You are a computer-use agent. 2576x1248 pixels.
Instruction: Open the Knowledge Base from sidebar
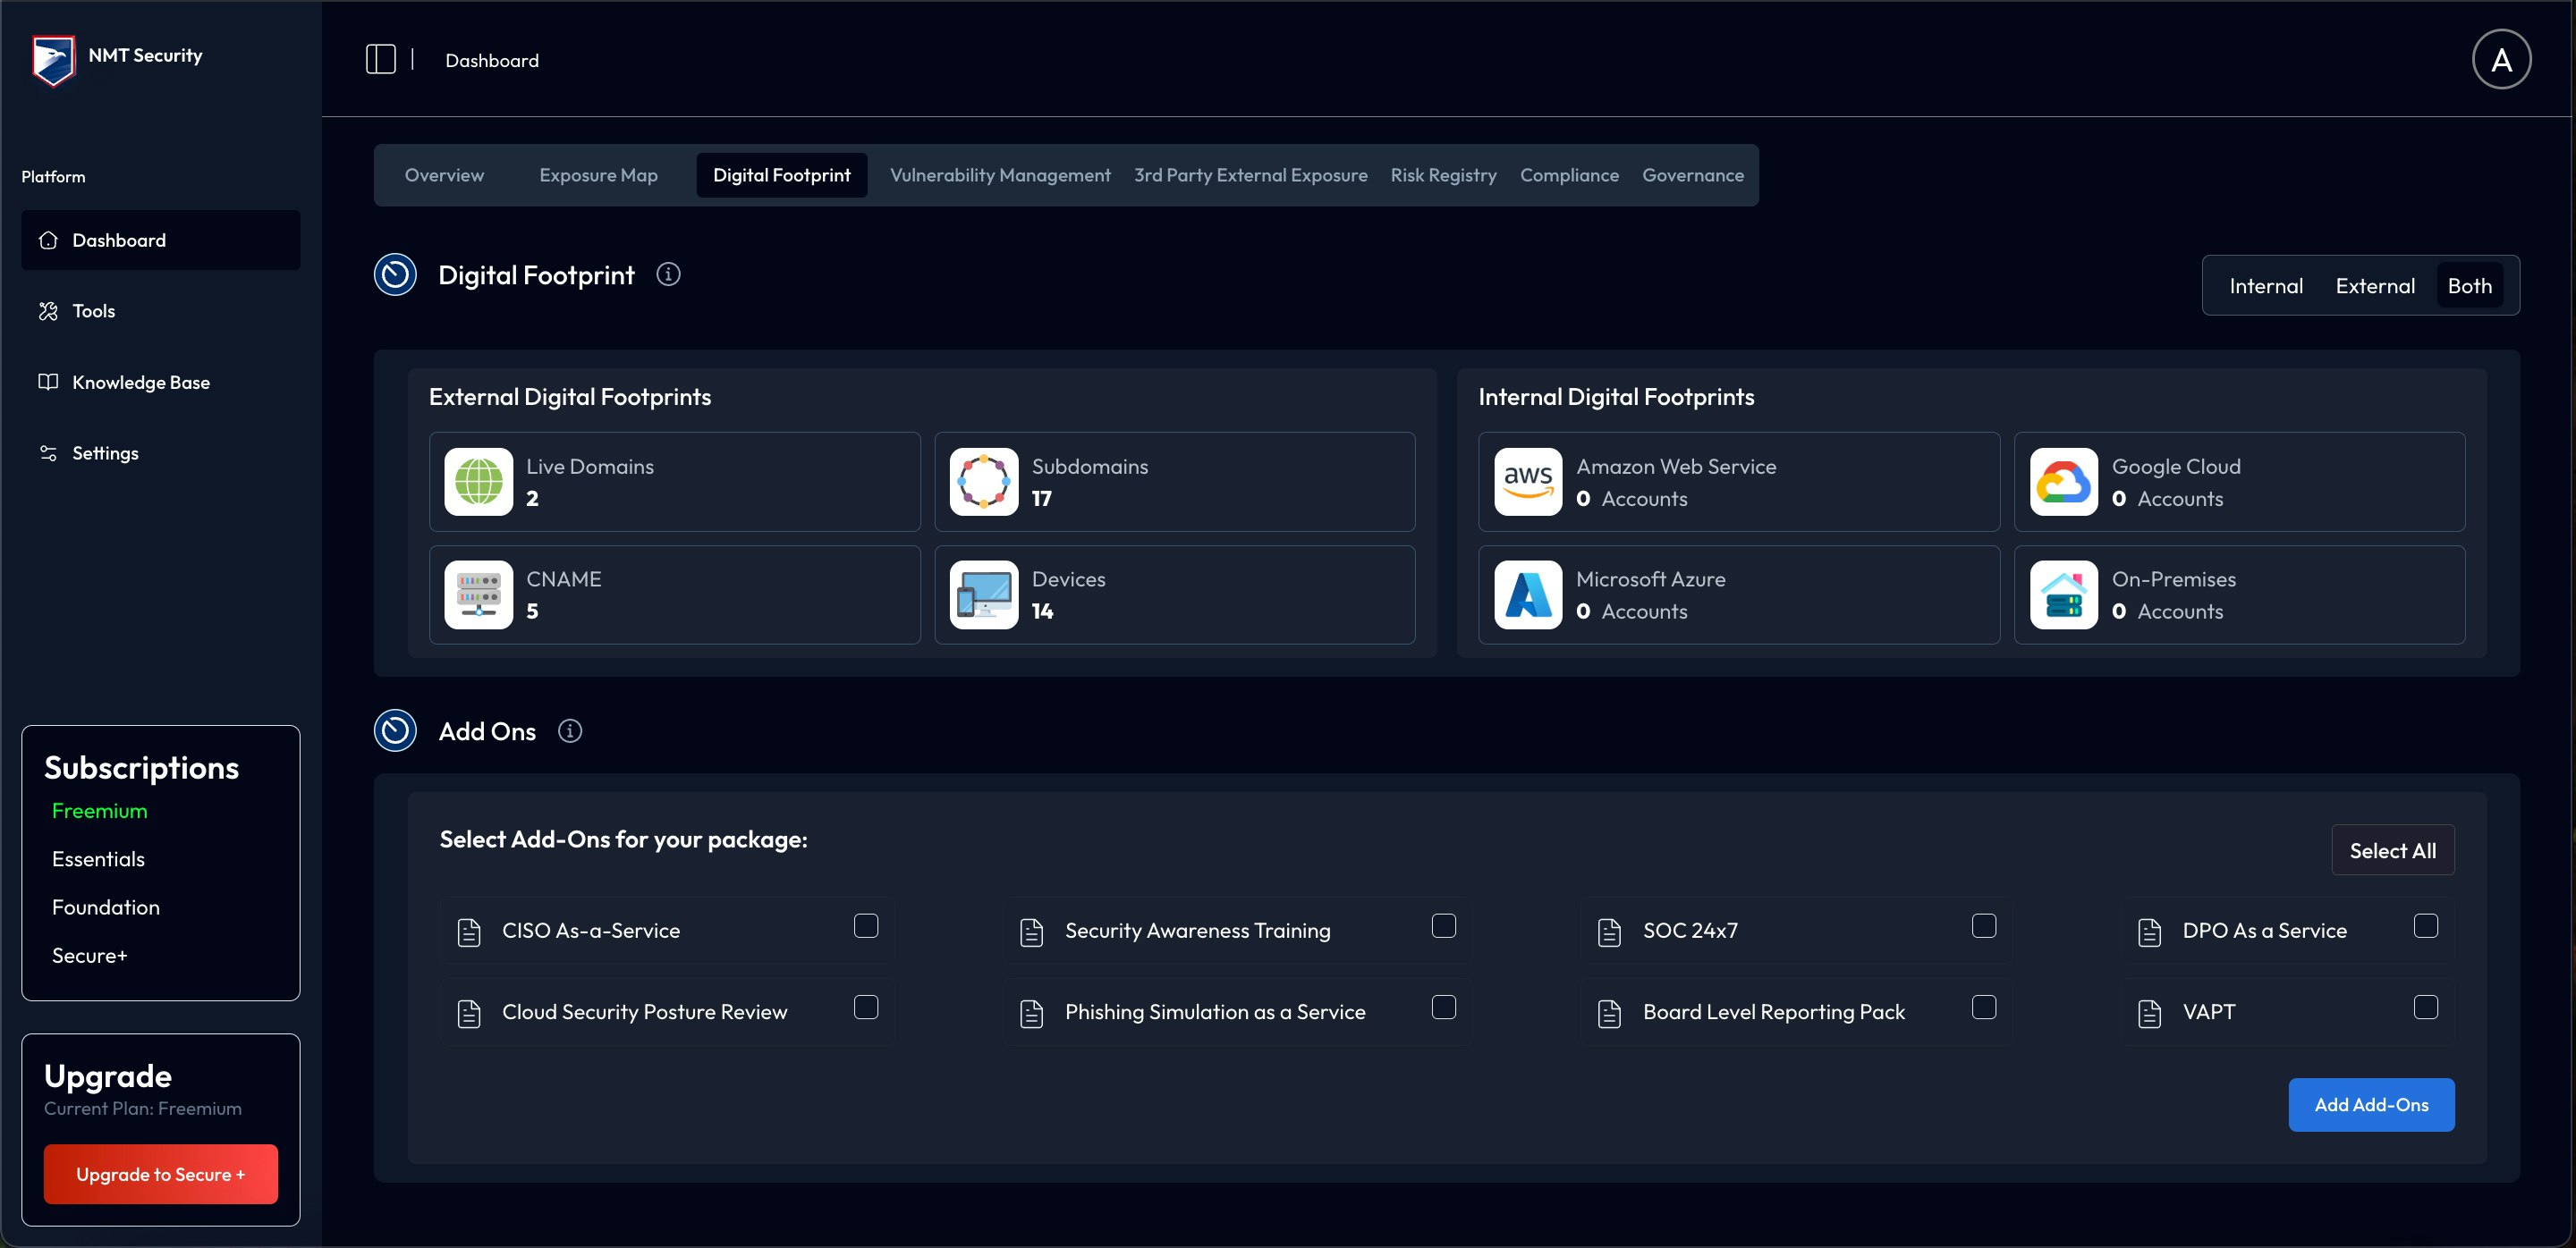pyautogui.click(x=140, y=382)
